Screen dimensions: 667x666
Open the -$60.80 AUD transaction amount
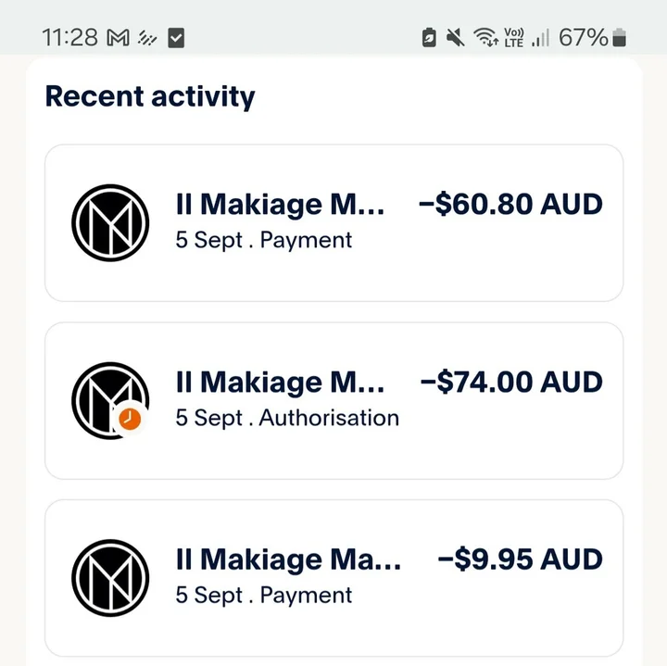point(510,204)
